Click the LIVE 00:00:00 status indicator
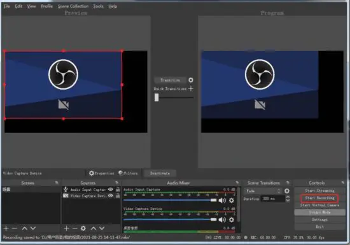Image resolution: width=350 pixels, height=245 pixels. [223, 237]
